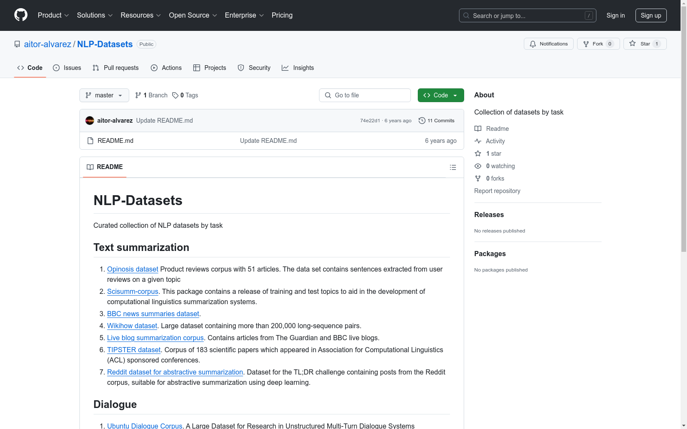This screenshot has height=429, width=687.
Task: Click the pulse icon beside Activity
Action: (478, 141)
